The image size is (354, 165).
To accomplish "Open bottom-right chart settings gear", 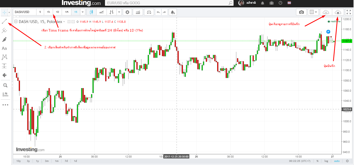I will click(347, 161).
